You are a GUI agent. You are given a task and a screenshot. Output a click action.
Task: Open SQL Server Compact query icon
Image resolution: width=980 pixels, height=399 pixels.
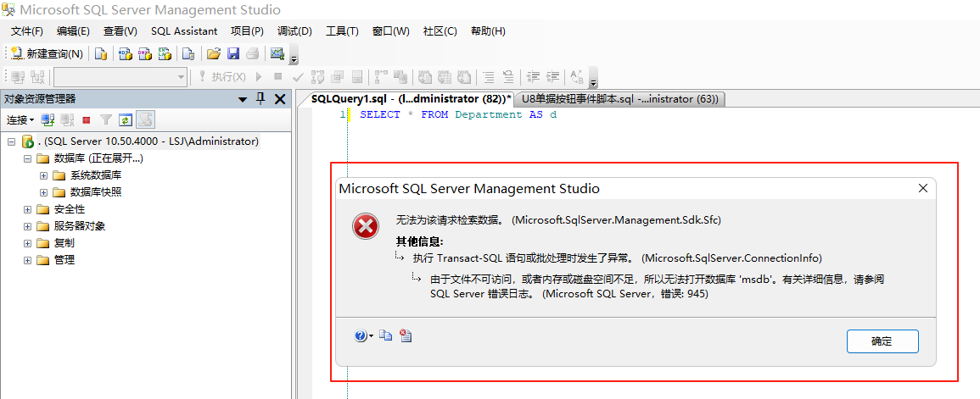pyautogui.click(x=188, y=54)
